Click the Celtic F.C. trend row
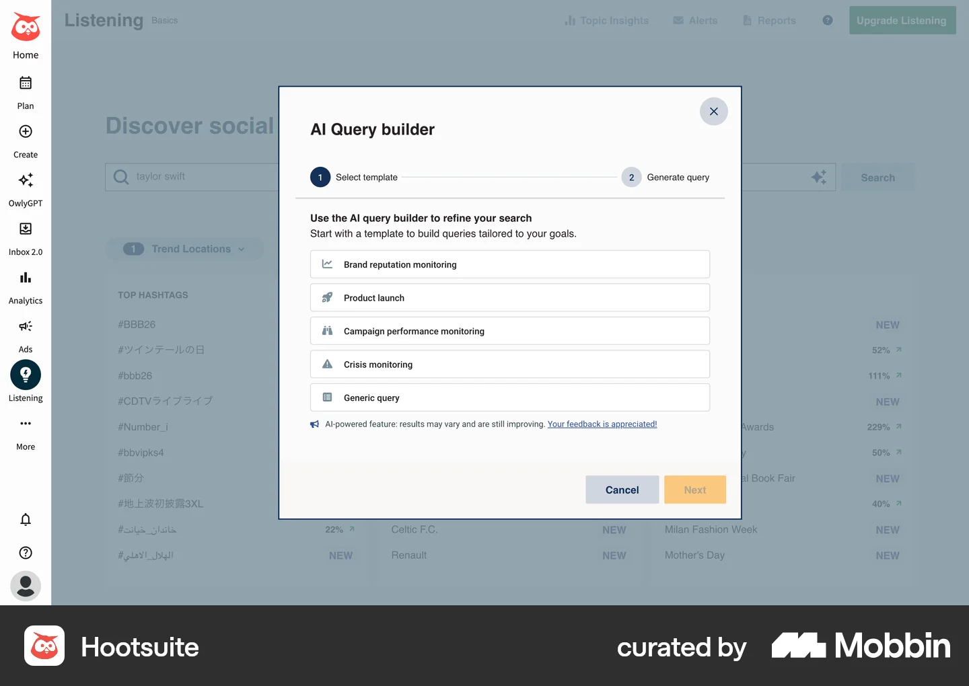The image size is (969, 686). click(x=509, y=530)
